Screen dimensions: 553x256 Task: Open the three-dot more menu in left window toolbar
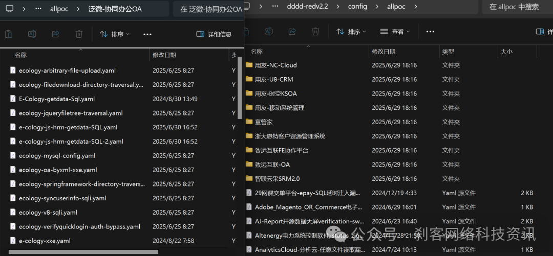click(147, 34)
